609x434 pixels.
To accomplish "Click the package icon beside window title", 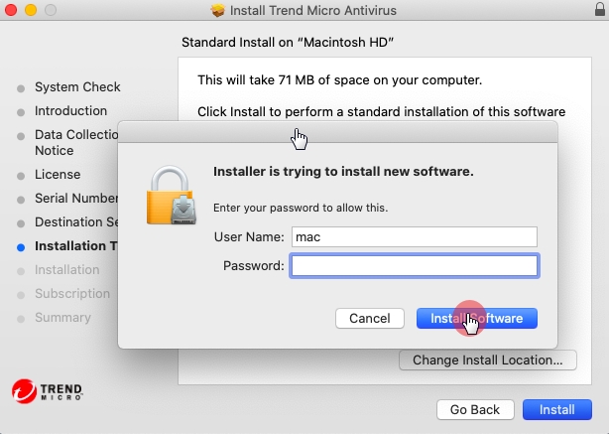I will coord(217,10).
